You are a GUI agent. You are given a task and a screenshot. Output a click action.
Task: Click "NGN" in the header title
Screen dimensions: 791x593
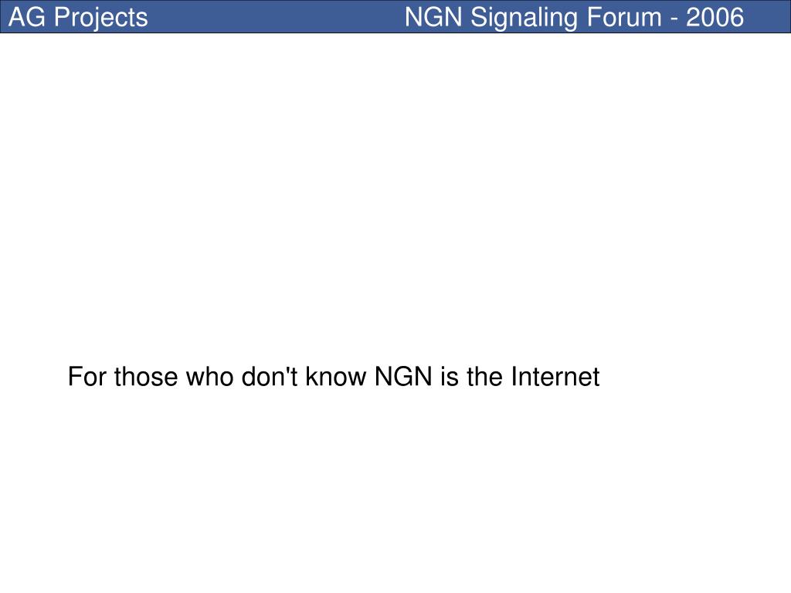tap(433, 17)
